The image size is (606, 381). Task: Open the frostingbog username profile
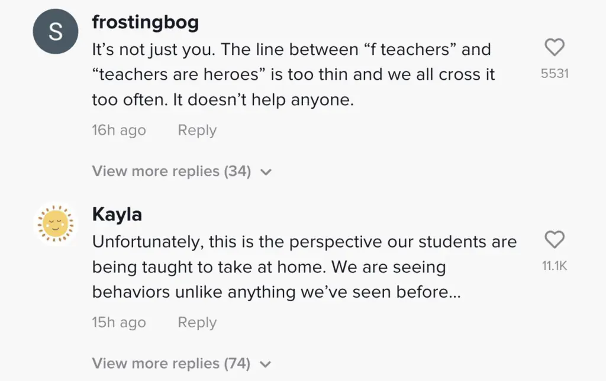146,22
